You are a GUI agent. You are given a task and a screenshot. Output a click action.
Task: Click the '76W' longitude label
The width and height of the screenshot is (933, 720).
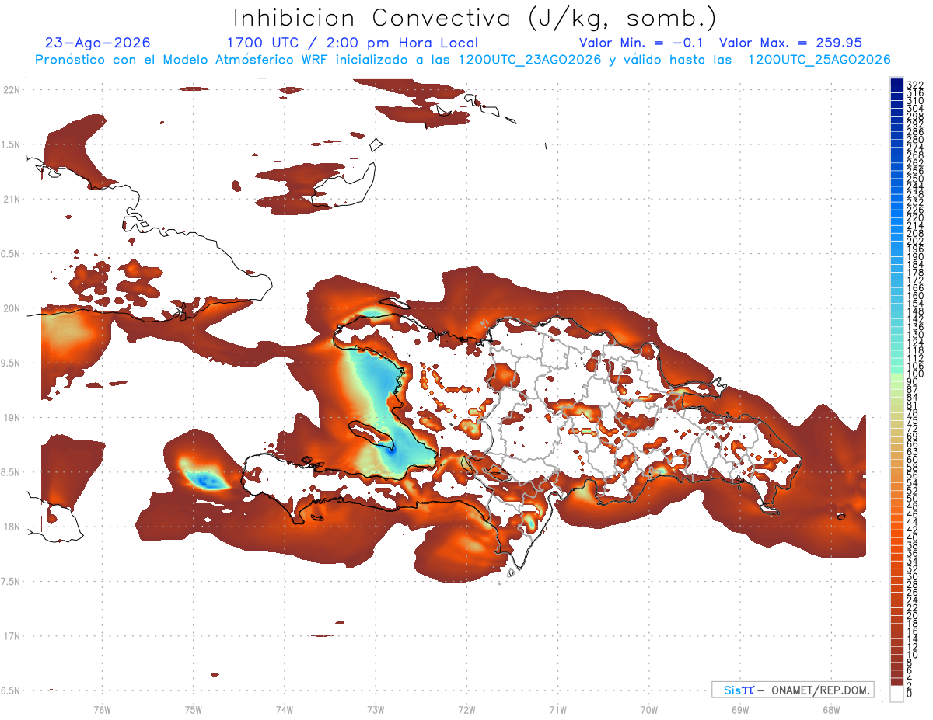coord(102,709)
